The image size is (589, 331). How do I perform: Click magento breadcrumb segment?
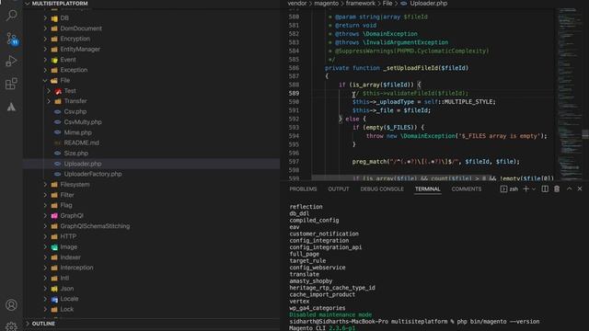tap(326, 4)
